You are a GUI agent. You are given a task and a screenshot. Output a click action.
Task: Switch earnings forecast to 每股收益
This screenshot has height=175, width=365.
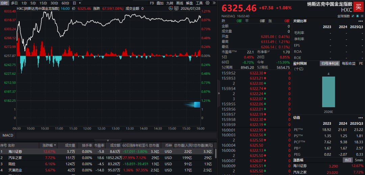[x=348, y=63]
